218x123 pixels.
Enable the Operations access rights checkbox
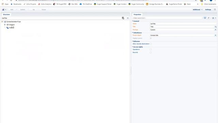(x=151, y=49)
